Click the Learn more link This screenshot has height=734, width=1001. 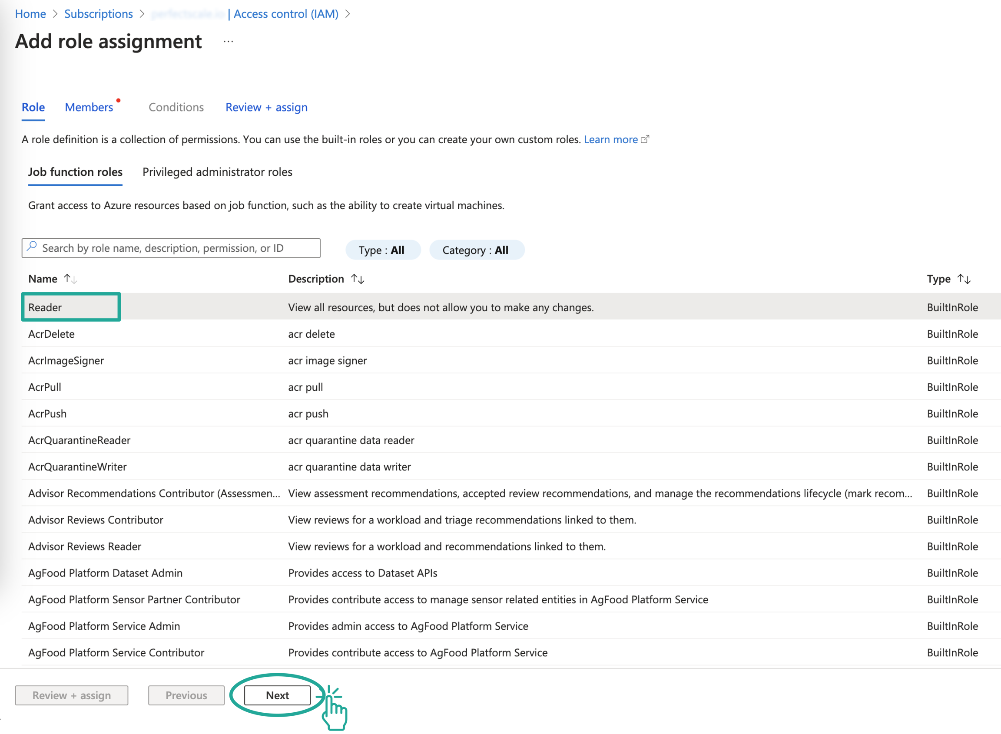[x=610, y=139]
